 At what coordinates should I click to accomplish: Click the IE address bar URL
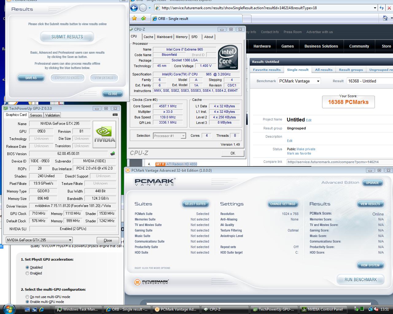239,8
